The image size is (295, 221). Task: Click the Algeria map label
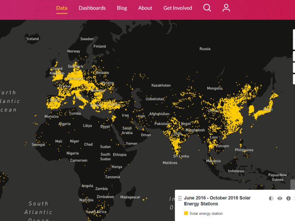[x=65, y=124]
